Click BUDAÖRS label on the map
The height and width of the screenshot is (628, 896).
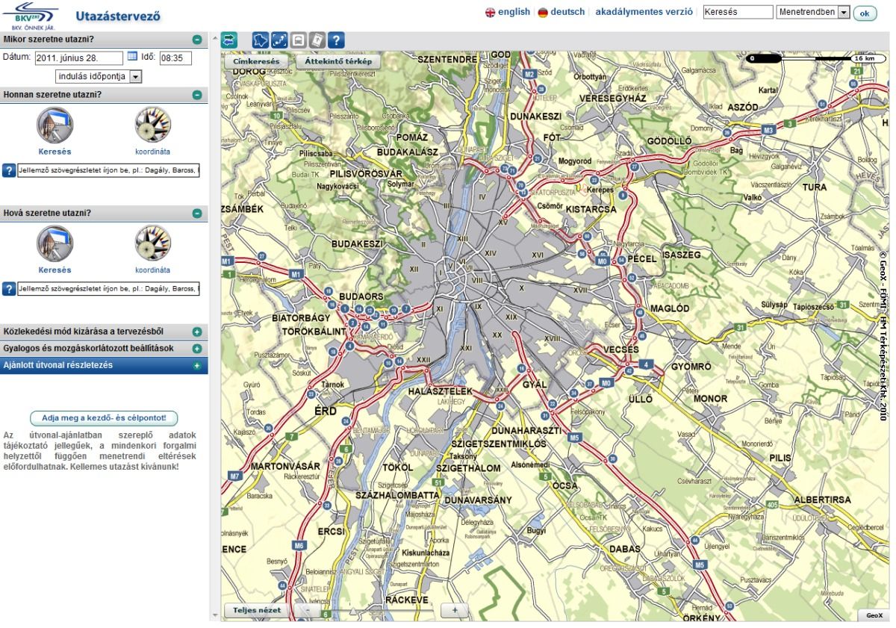coord(361,296)
